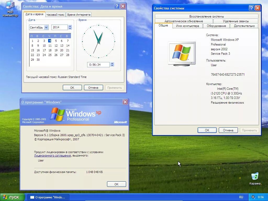Click the product ID 76487-640-6827273-23571
The image size is (268, 201).
click(228, 75)
